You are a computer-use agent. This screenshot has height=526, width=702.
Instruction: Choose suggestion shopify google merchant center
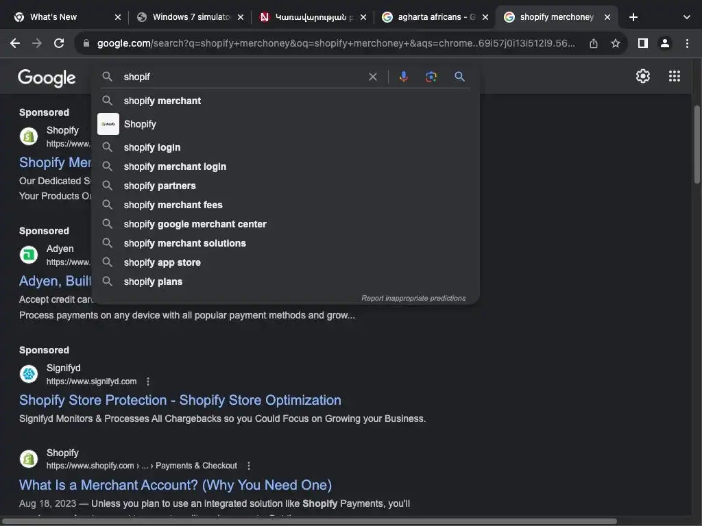pyautogui.click(x=286, y=224)
